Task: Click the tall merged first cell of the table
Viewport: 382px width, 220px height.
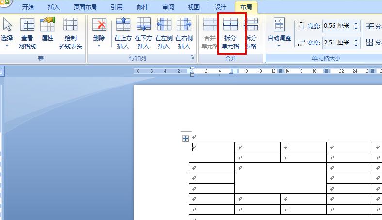Action: (x=211, y=152)
